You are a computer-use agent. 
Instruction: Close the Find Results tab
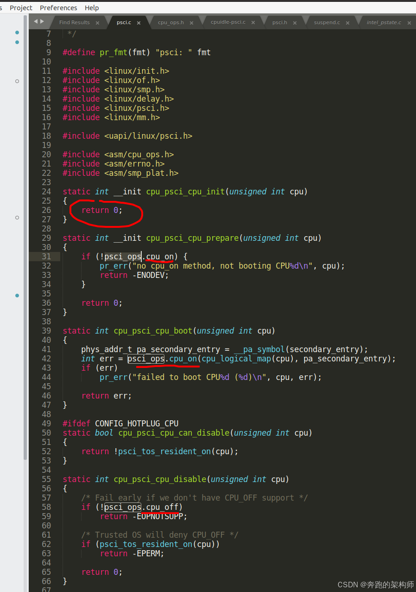coord(97,23)
